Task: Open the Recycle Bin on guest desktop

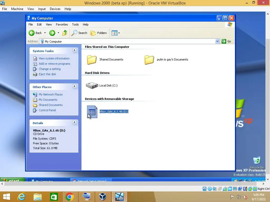Action: [257, 162]
